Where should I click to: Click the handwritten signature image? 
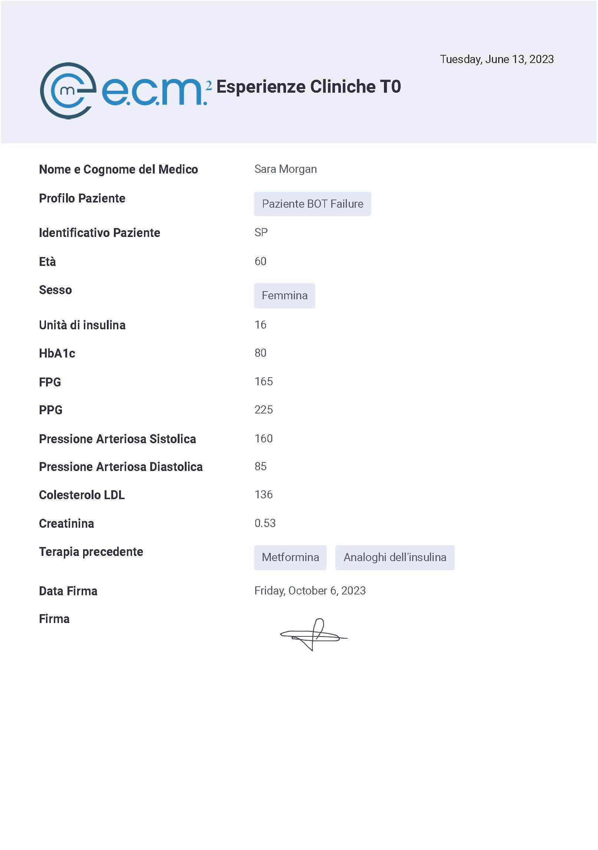(x=314, y=634)
